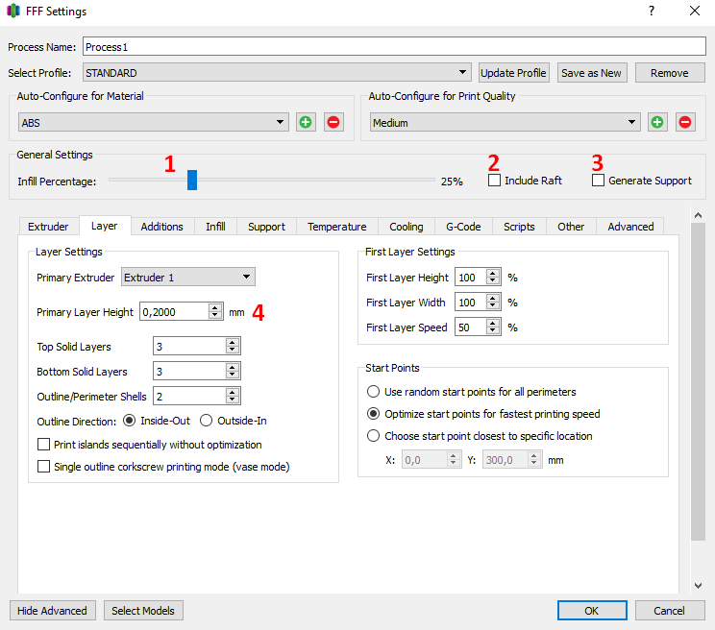Click the Remove profile button

(670, 73)
